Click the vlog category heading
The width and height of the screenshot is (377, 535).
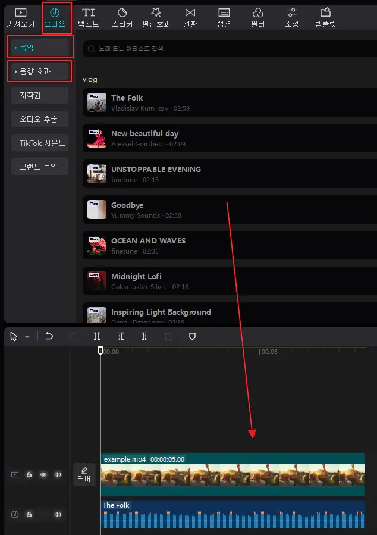click(x=90, y=79)
